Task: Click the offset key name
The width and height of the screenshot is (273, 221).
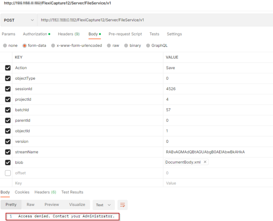Action: (x=20, y=173)
